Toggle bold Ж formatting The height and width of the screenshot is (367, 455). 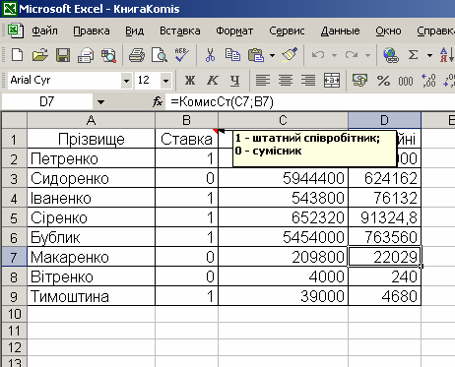(x=190, y=80)
